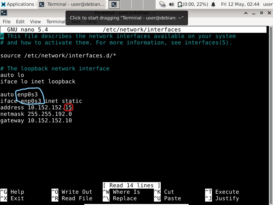Open the volume speaker icon

(171, 4)
